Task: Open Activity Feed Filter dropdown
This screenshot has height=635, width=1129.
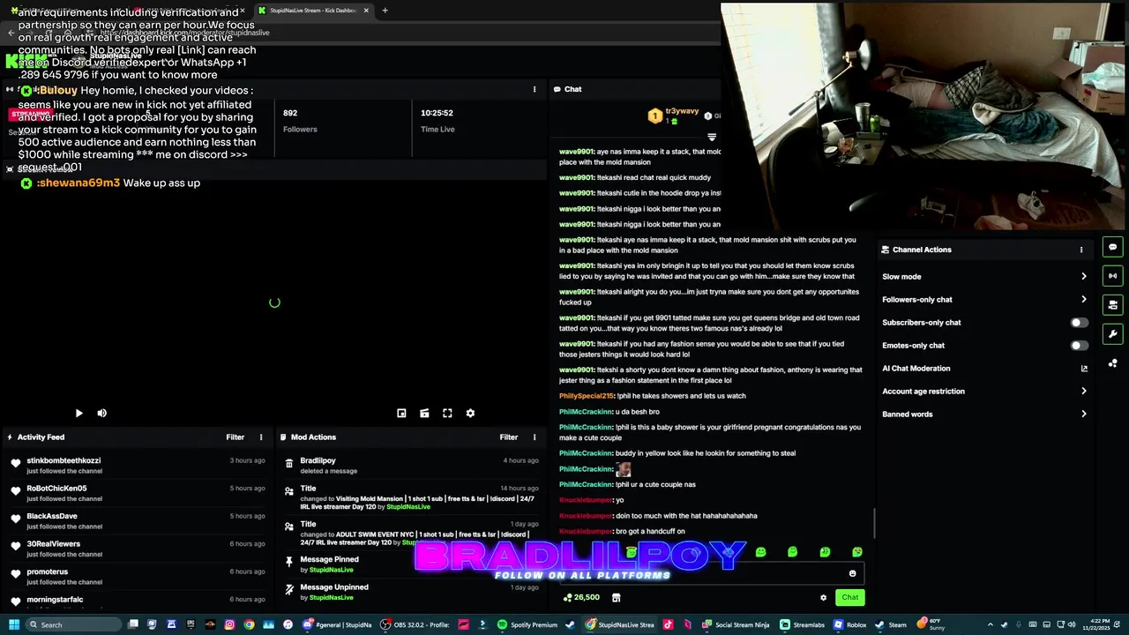Action: (x=235, y=437)
